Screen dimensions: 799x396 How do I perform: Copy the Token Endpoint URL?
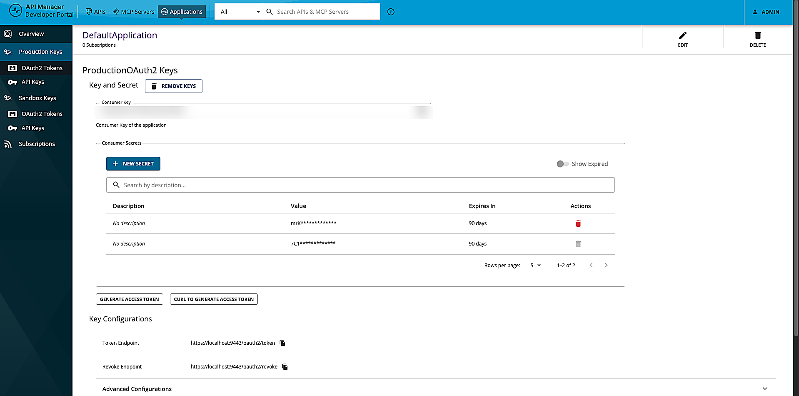282,343
